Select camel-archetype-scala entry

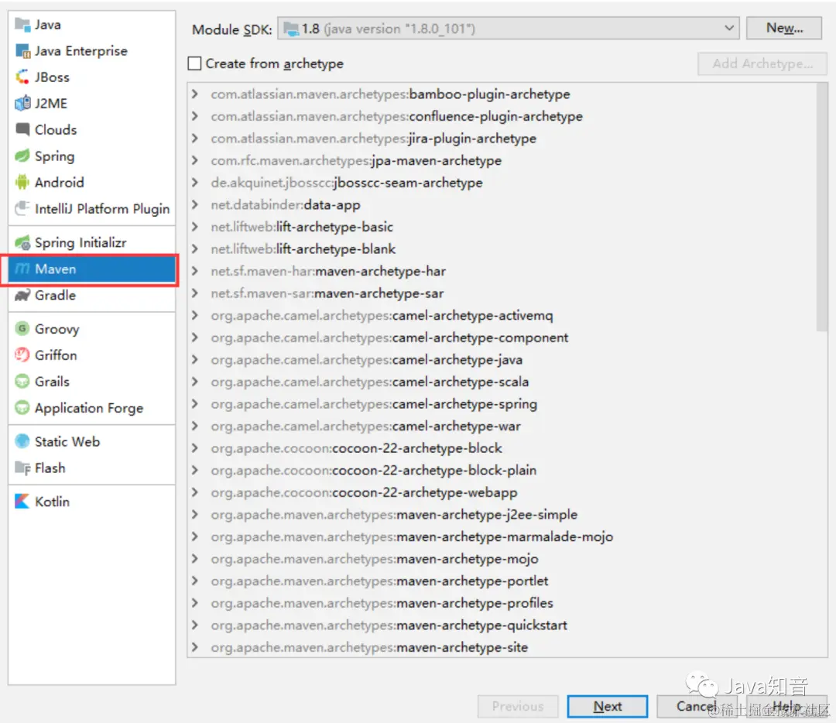(x=369, y=382)
